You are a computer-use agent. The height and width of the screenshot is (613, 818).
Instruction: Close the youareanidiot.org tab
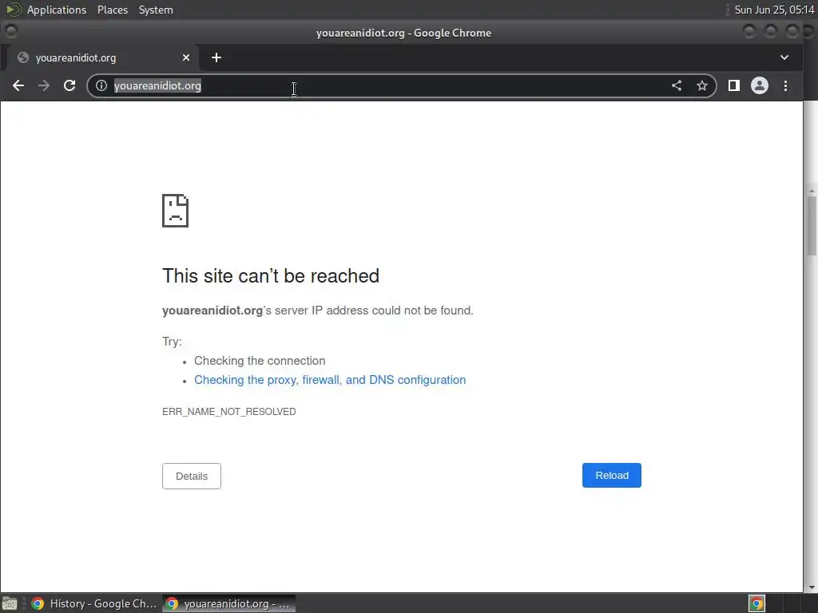186,57
